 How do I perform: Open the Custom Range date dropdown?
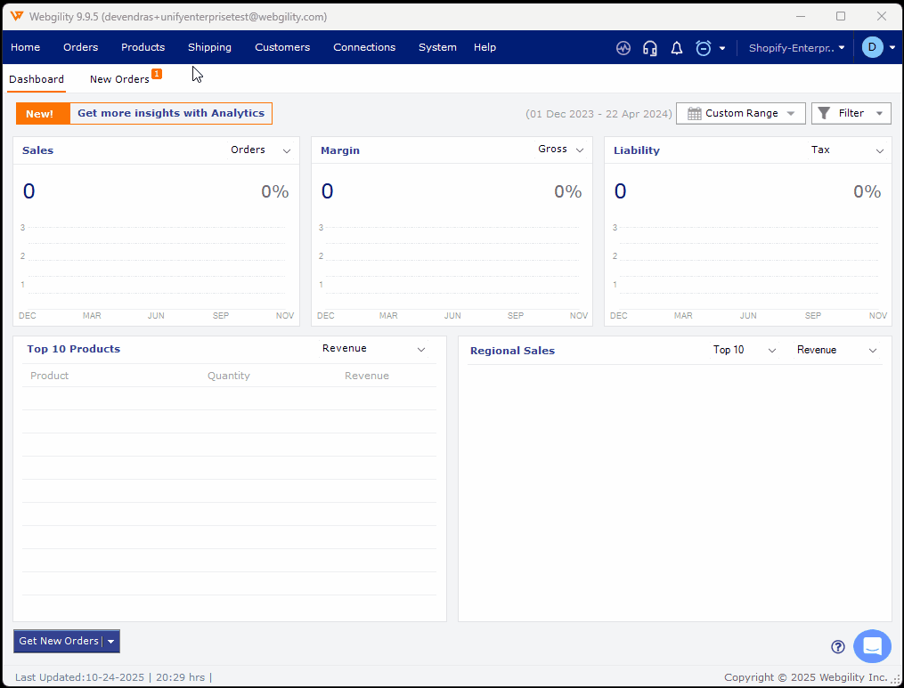tap(740, 113)
